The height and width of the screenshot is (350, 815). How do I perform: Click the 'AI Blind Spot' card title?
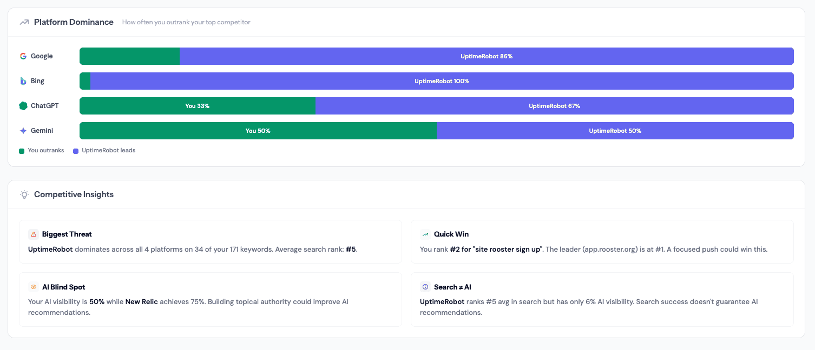click(x=64, y=287)
